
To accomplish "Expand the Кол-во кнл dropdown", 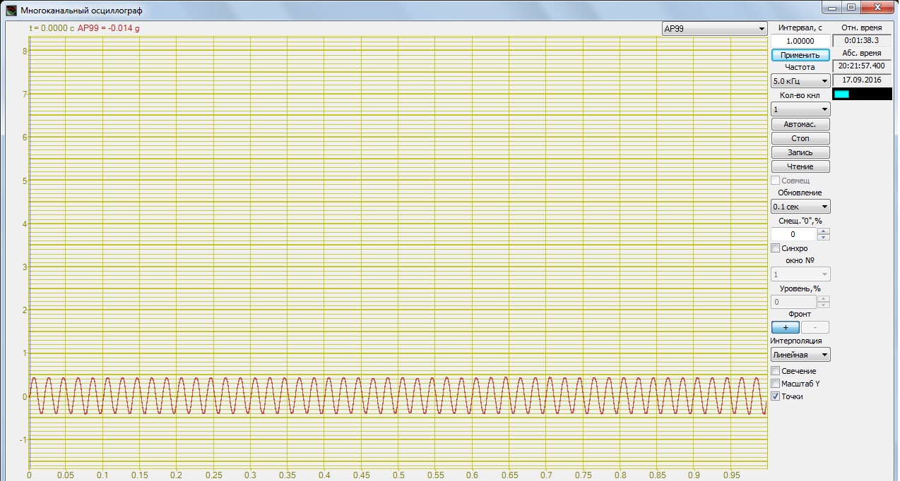I will [x=800, y=109].
